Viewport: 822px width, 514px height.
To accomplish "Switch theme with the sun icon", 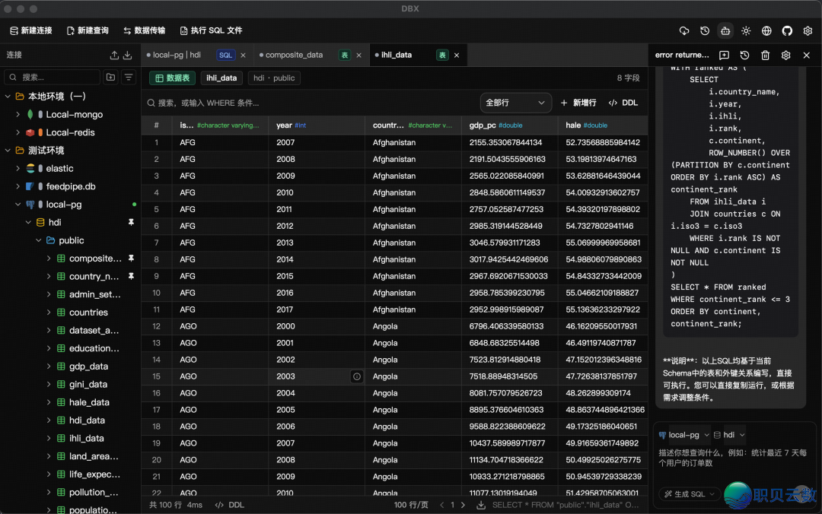I will tap(746, 31).
